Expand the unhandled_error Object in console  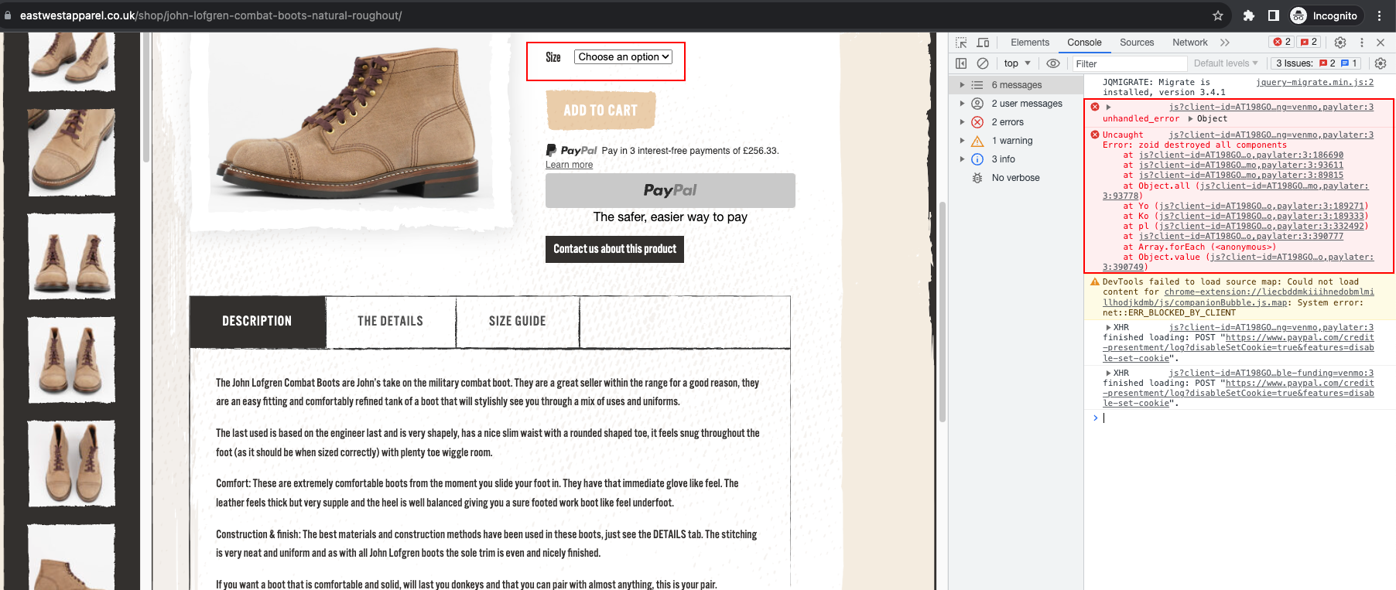point(1190,119)
